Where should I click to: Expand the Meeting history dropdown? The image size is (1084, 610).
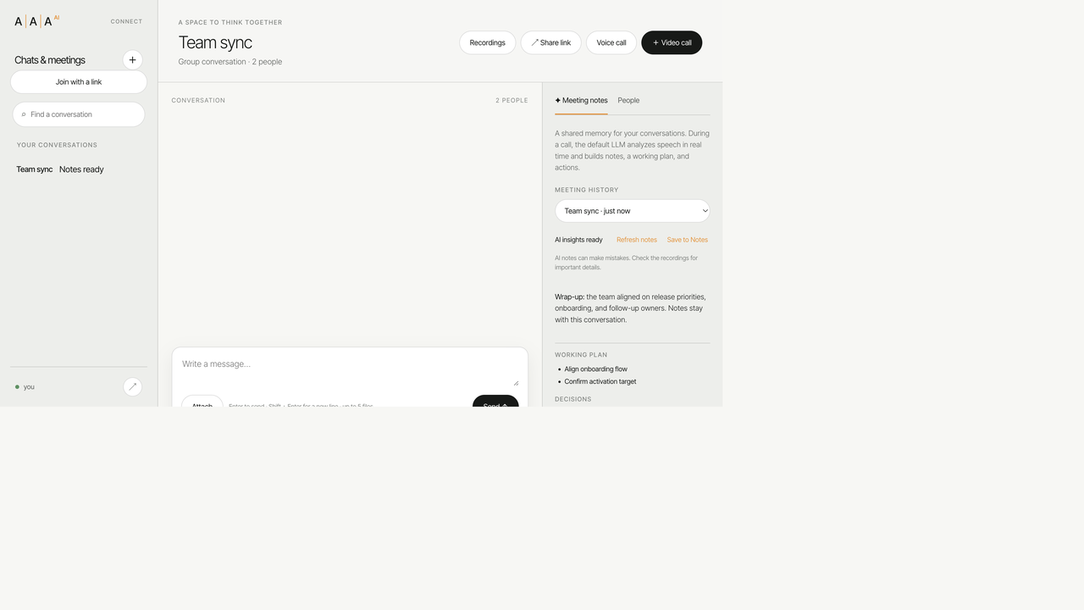(633, 211)
